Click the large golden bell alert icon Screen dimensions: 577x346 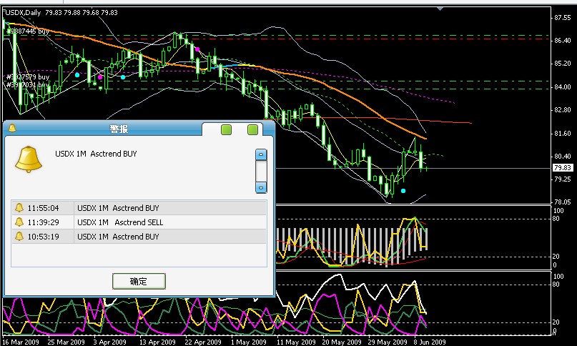[29, 159]
